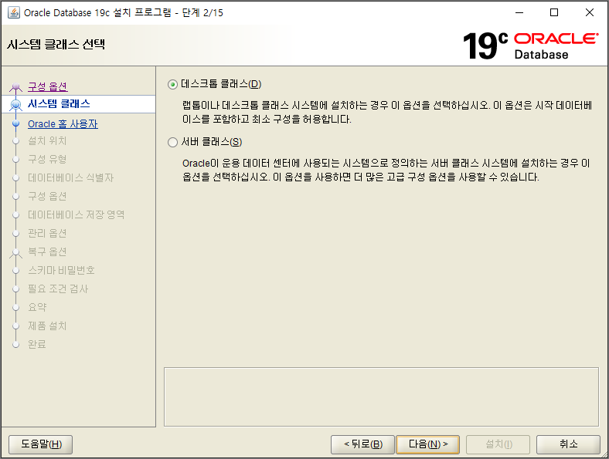Viewport: 609px width, 459px height.
Task: Open the 구성 옵션 step link in sidebar
Action: (48, 86)
